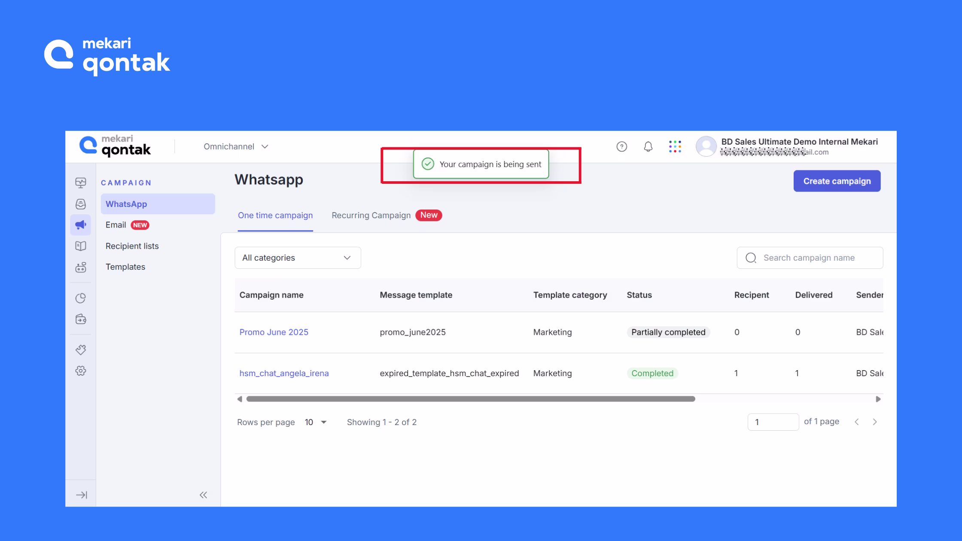Click Marketing category in Promo June 2025 row
Image resolution: width=962 pixels, height=541 pixels.
point(552,332)
